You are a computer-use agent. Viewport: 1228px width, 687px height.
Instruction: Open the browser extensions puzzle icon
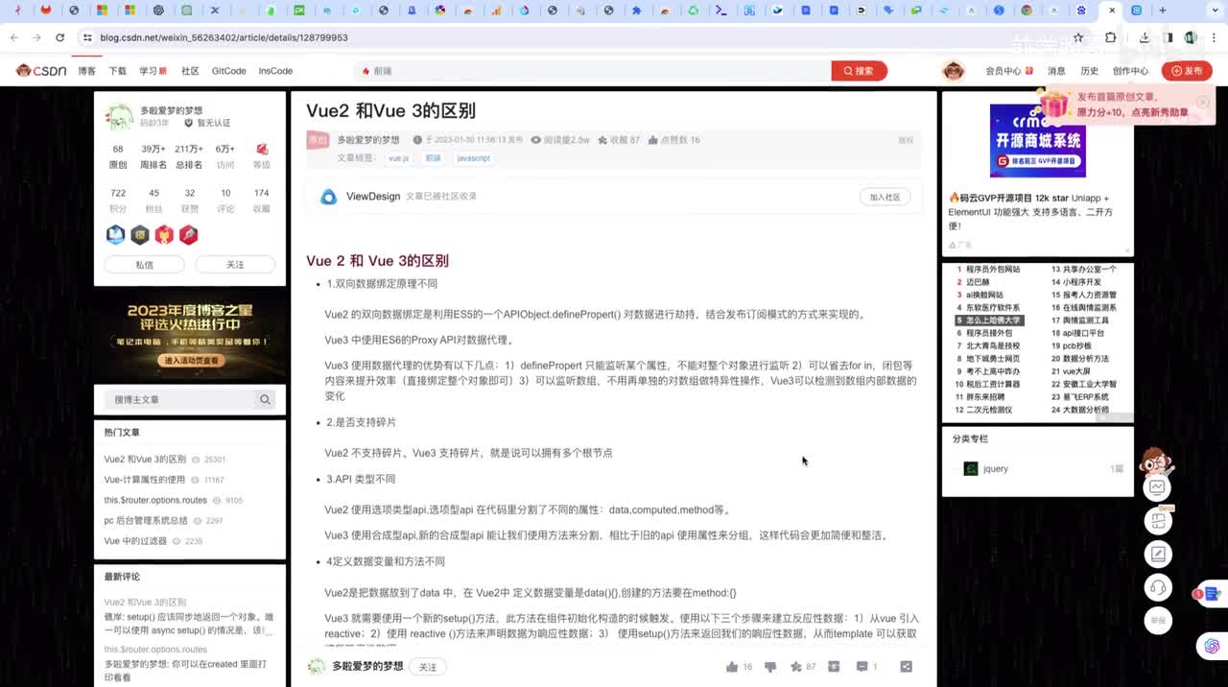[x=1110, y=37]
